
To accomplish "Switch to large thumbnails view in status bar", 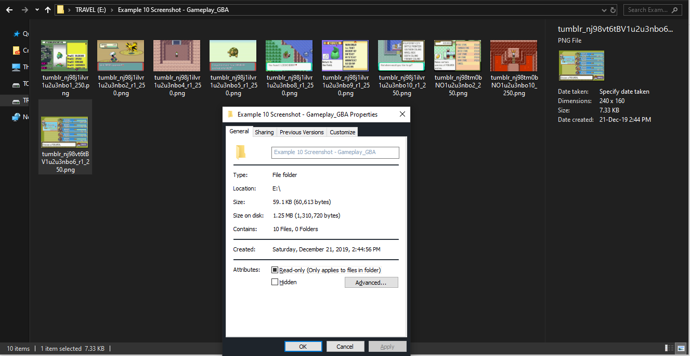I will (x=681, y=348).
